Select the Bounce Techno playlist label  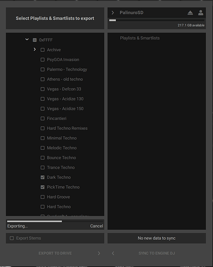tap(62, 158)
